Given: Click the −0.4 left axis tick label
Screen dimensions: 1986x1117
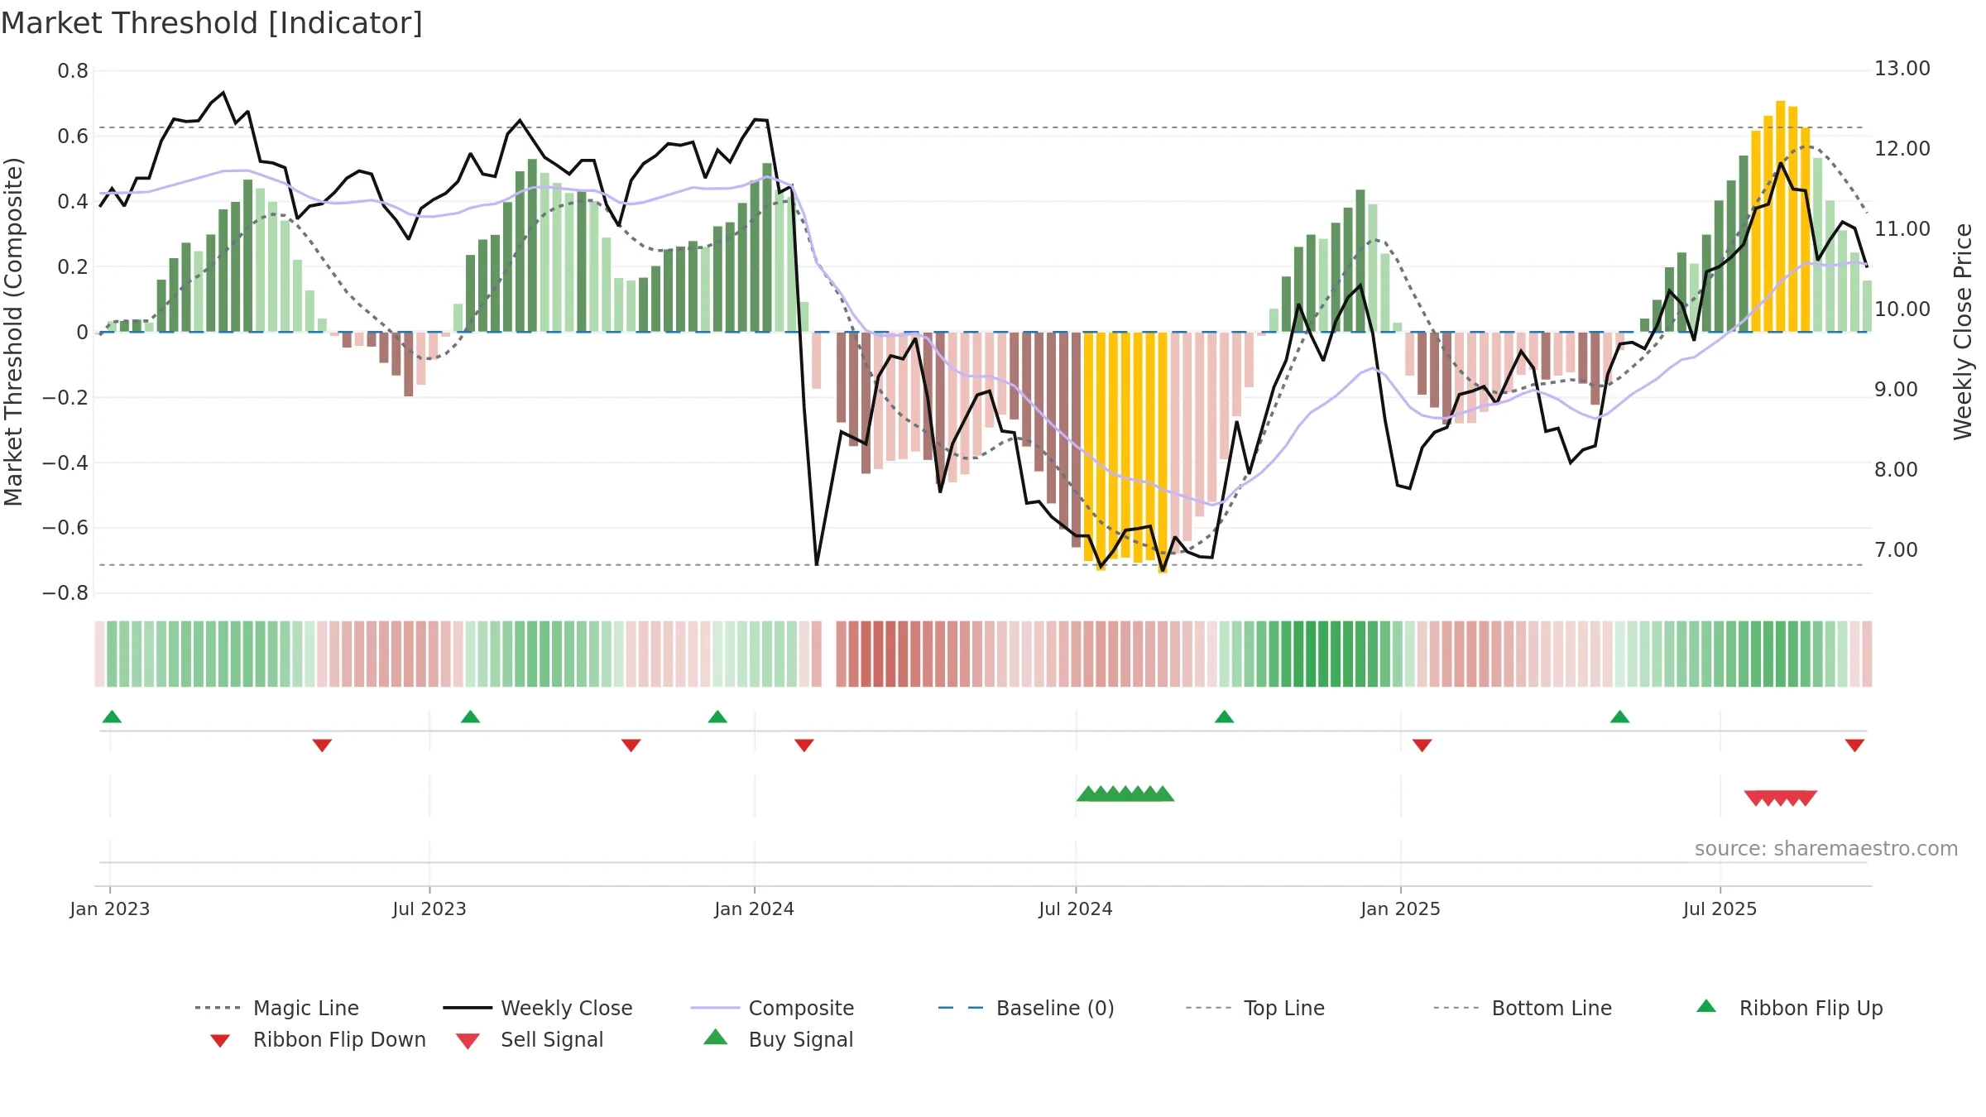Looking at the screenshot, I should (x=65, y=463).
